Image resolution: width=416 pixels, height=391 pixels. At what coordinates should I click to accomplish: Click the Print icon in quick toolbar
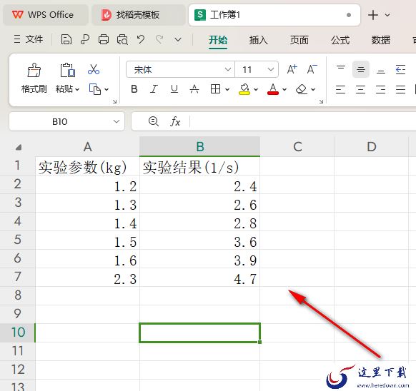coord(104,40)
